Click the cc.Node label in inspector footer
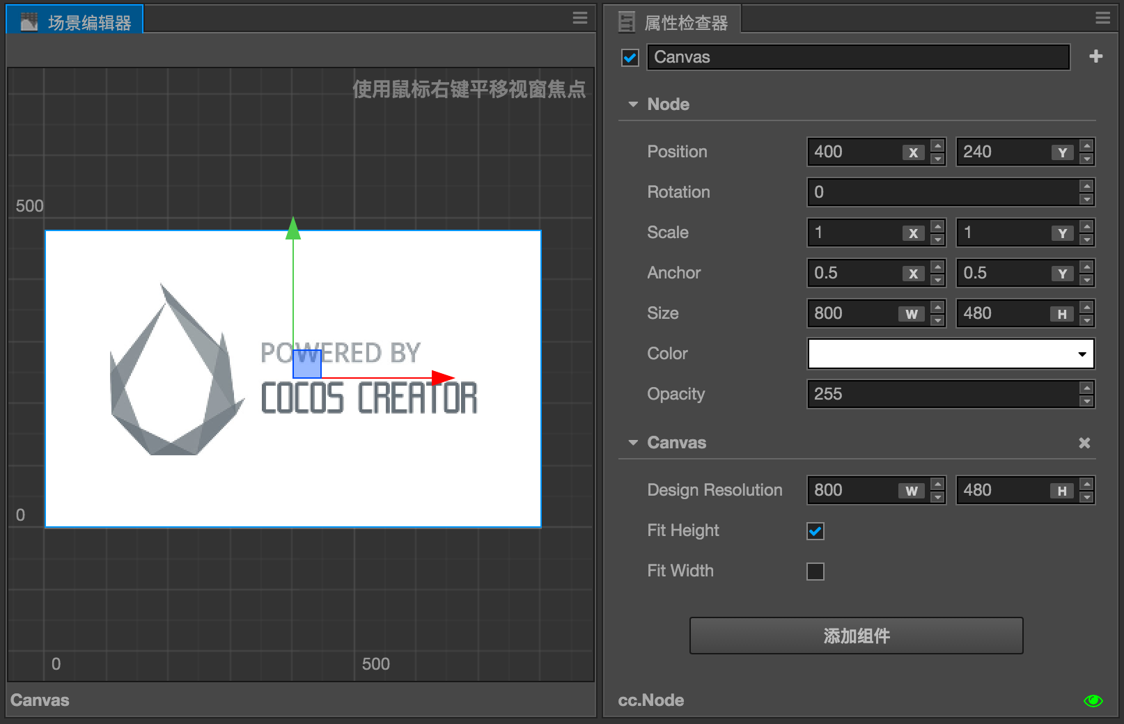 [651, 700]
